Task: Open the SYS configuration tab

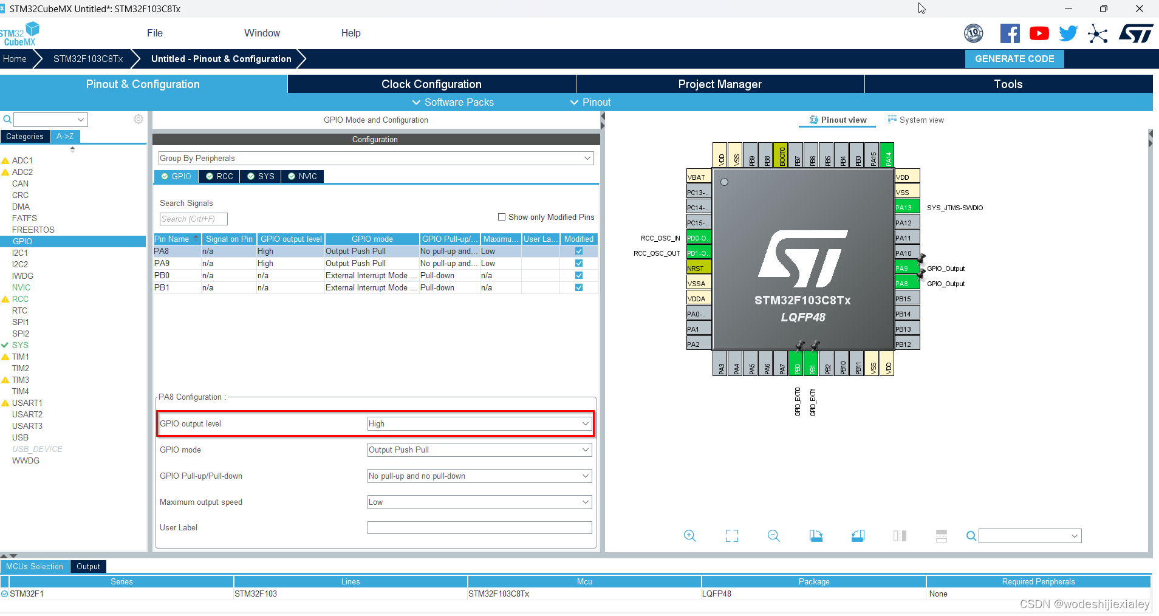Action: point(260,176)
